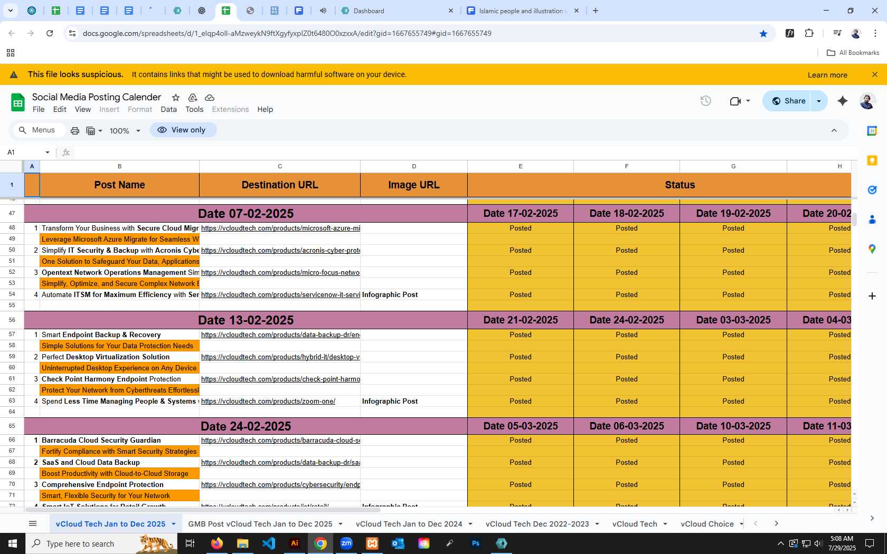
Task: Open Google Keep side panel icon
Action: point(872,160)
